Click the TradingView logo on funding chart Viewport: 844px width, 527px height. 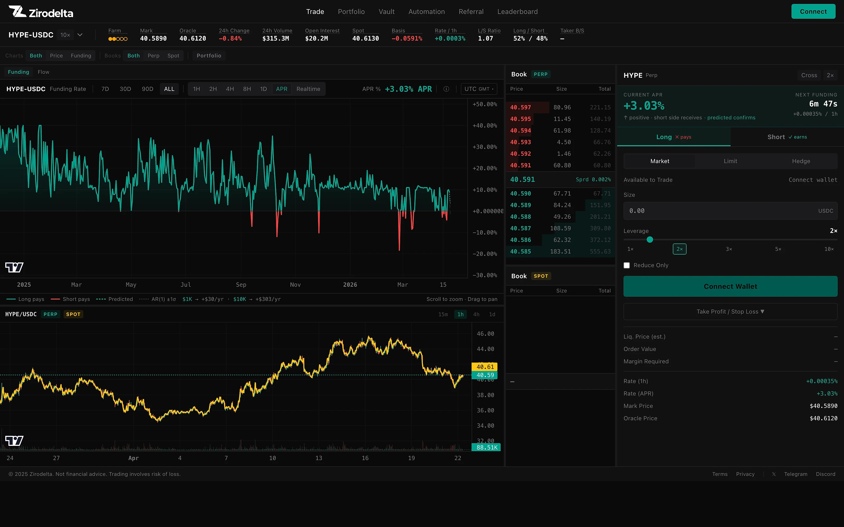[x=14, y=267]
